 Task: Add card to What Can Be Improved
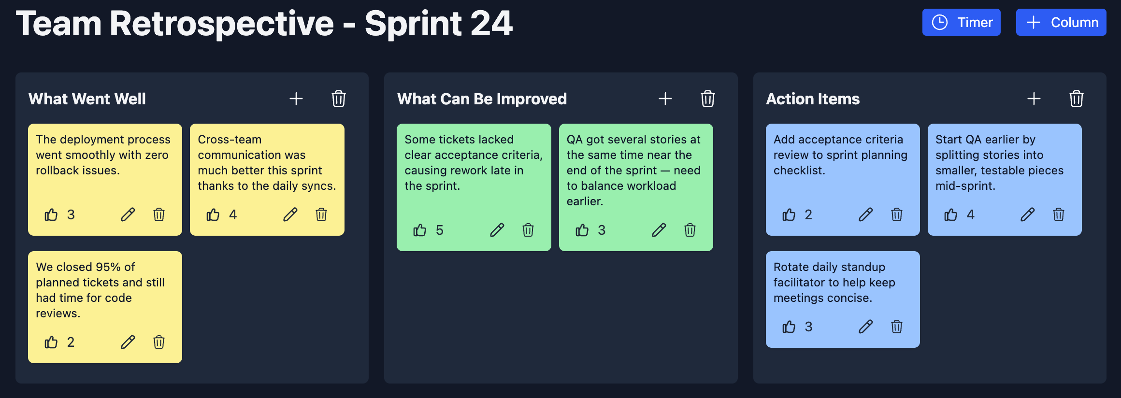point(665,99)
